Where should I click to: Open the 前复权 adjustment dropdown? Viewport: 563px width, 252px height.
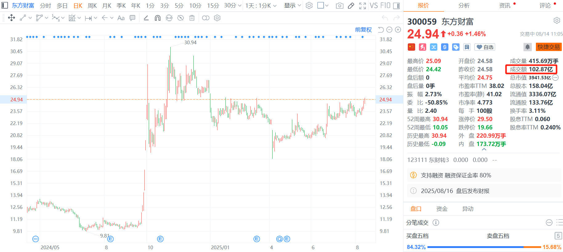[x=363, y=30]
